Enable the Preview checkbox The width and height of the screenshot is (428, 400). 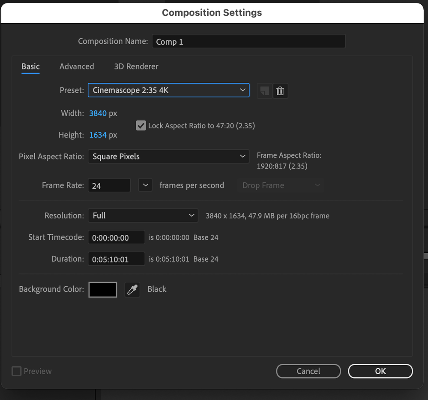coord(16,371)
